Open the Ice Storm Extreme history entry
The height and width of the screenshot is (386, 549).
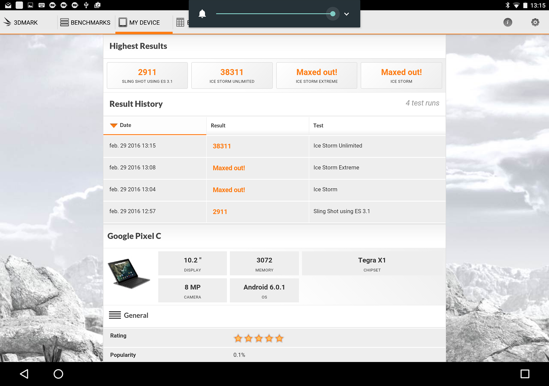point(336,168)
